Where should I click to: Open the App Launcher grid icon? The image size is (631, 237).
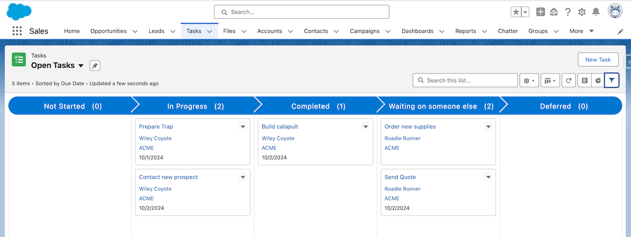click(17, 31)
